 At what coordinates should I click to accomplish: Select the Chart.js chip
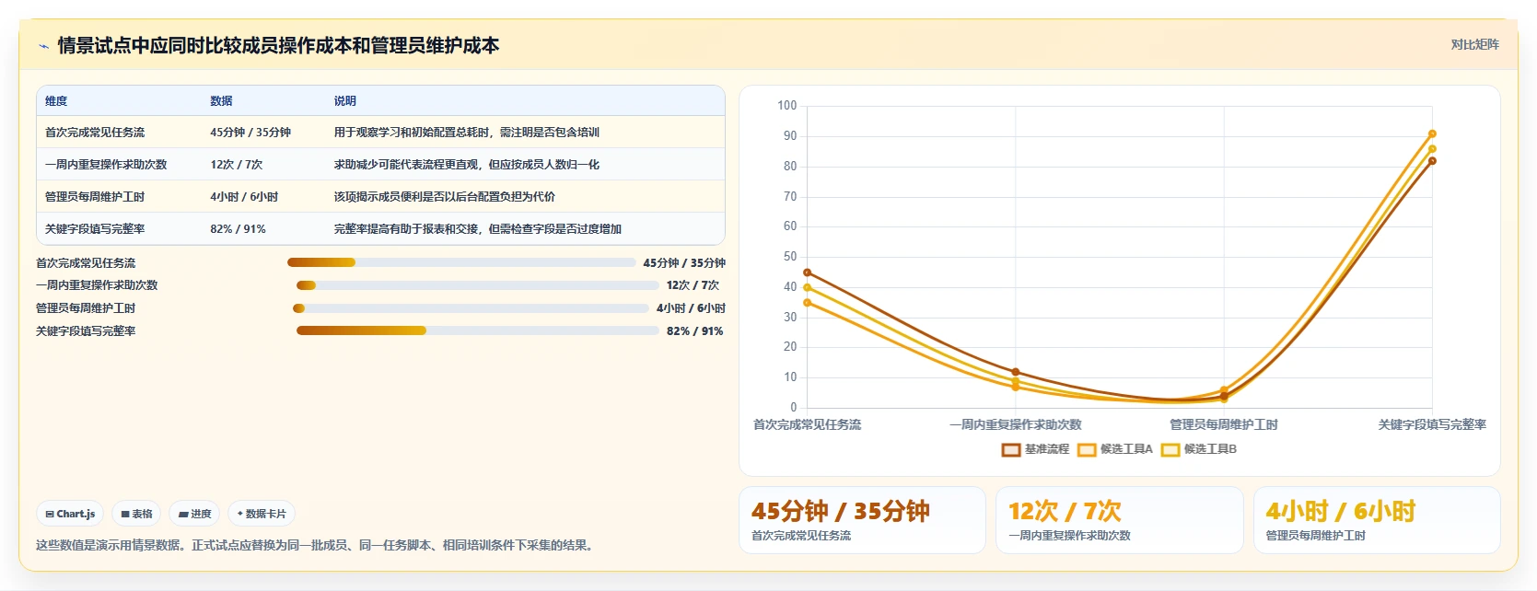pyautogui.click(x=70, y=514)
